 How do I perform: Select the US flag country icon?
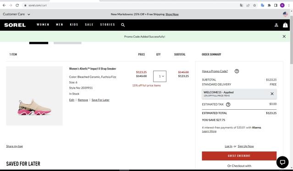pos(285,14)
